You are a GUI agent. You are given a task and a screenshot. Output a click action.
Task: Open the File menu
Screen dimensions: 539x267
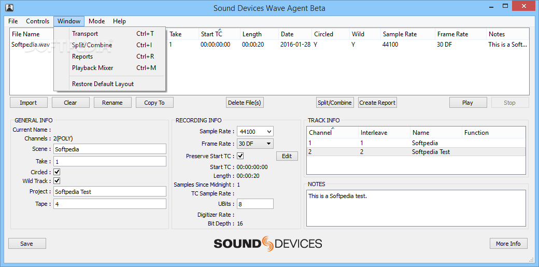[x=13, y=21]
